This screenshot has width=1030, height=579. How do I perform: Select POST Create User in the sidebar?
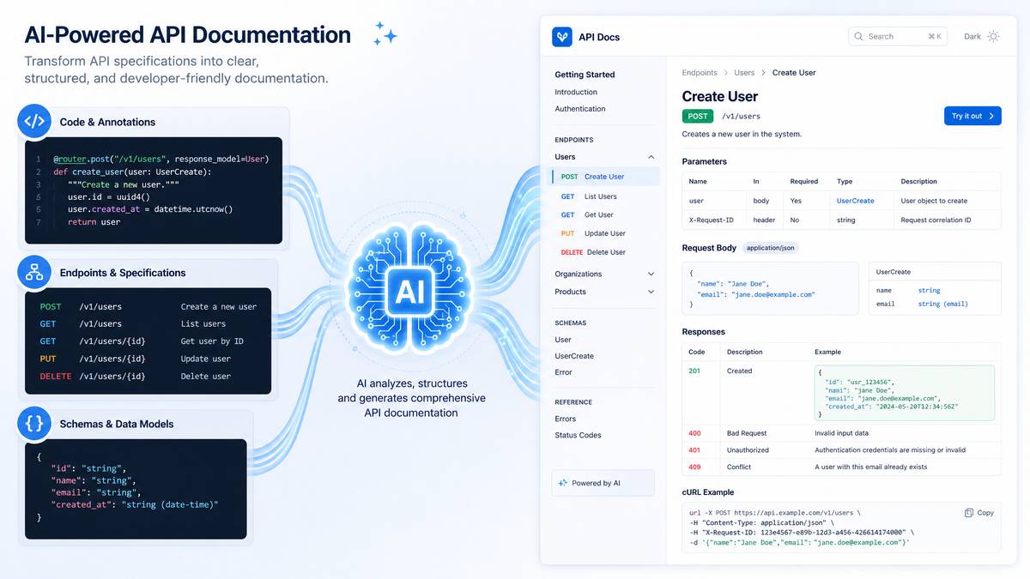click(x=606, y=177)
